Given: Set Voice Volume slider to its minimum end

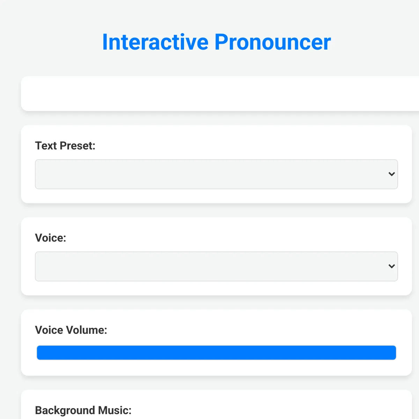Looking at the screenshot, I should click(x=38, y=353).
